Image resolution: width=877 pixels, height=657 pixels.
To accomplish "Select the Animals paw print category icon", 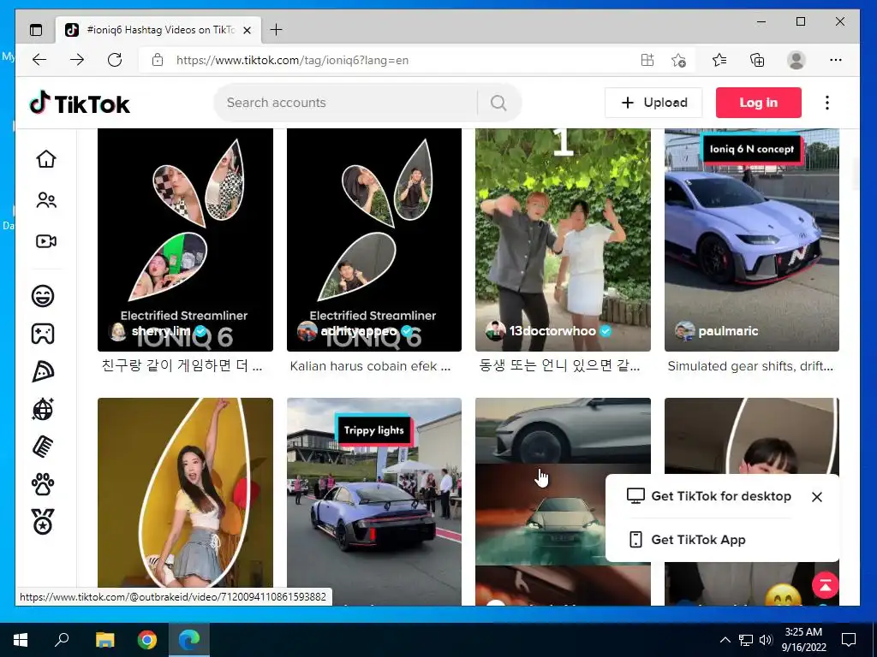I will tap(43, 484).
